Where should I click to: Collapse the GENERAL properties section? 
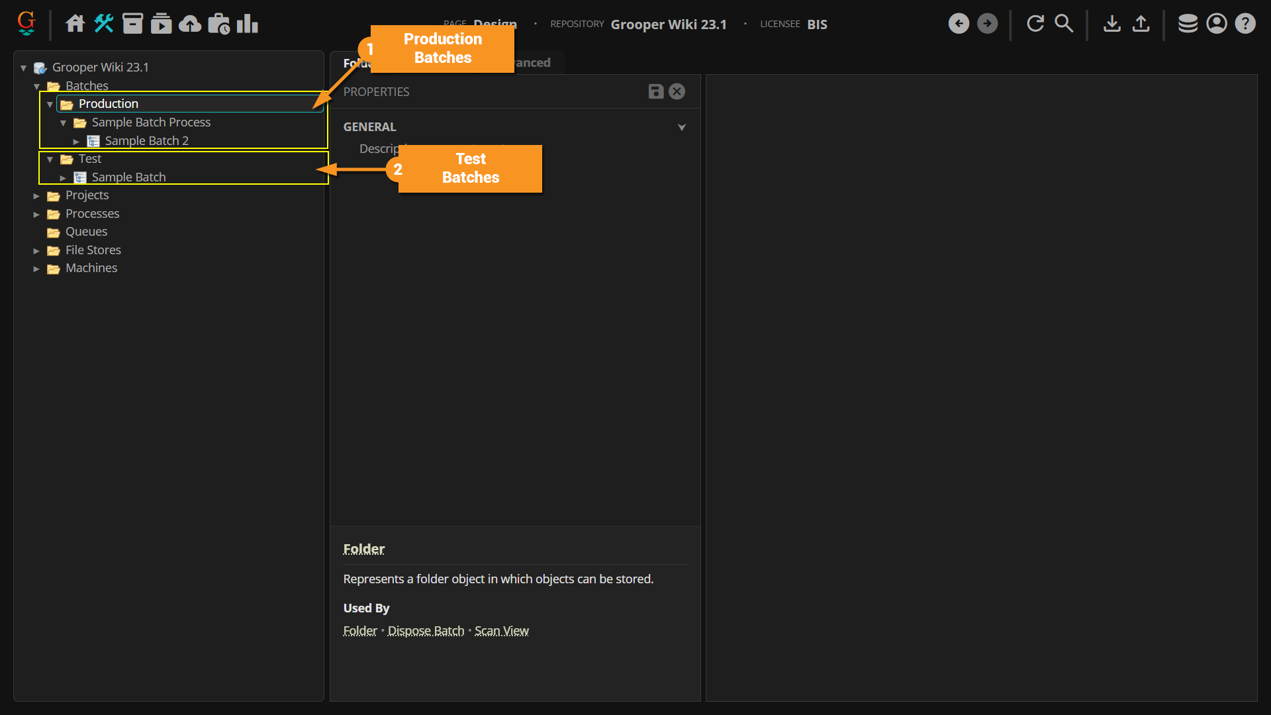coord(682,127)
